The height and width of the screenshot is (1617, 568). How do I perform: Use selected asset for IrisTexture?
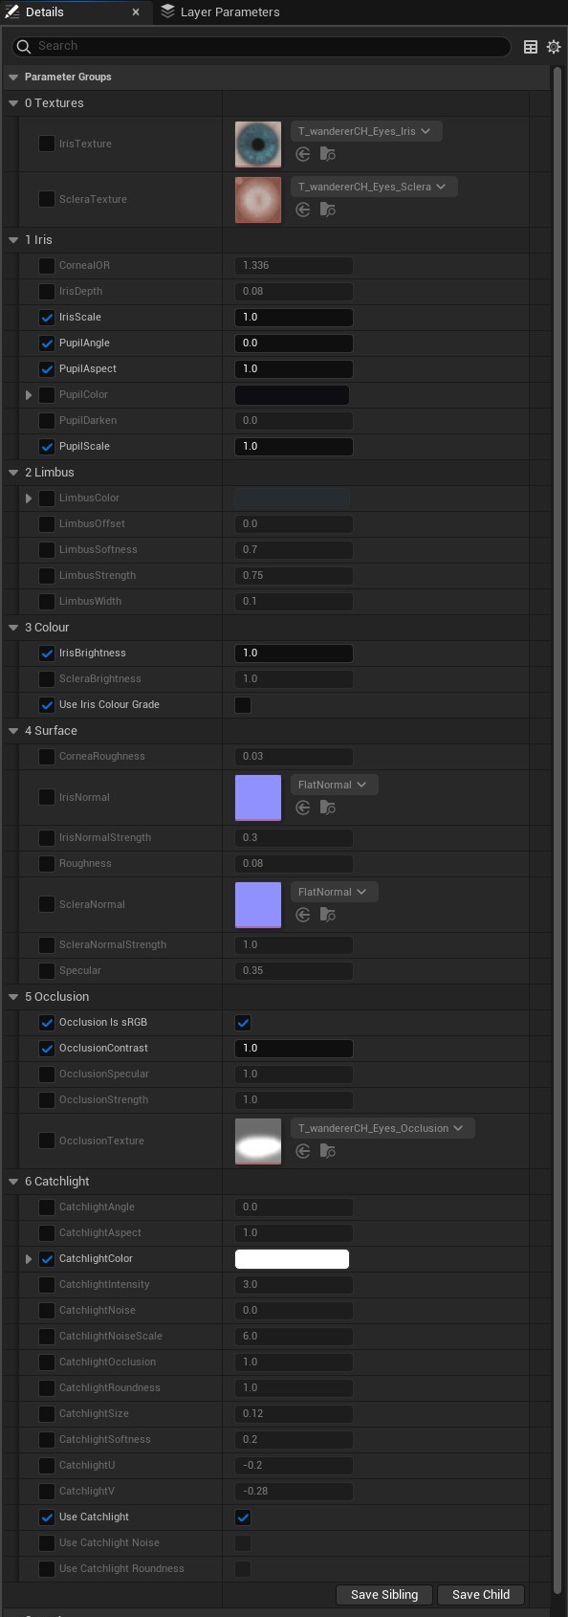pyautogui.click(x=303, y=154)
